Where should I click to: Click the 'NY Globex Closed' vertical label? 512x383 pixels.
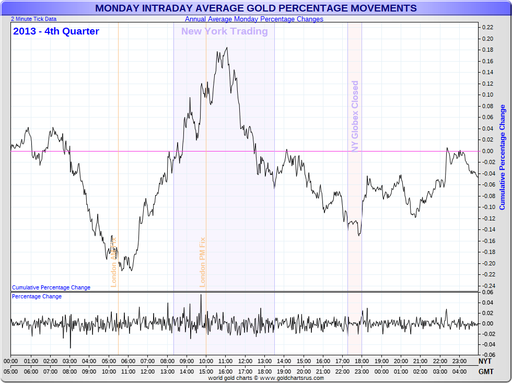[x=355, y=116]
